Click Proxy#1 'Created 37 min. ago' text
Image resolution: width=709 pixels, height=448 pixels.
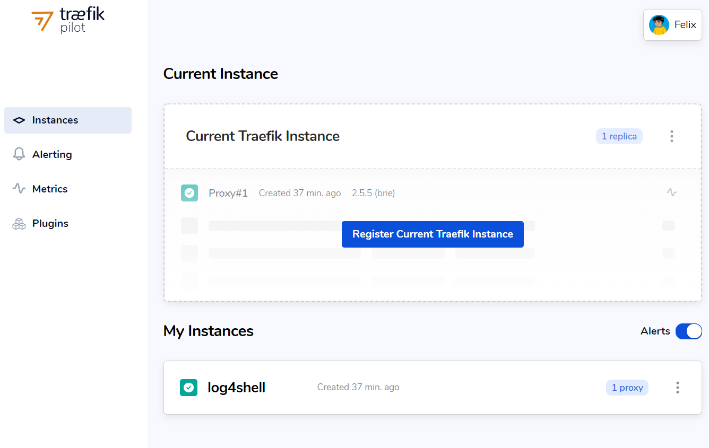[x=300, y=193]
